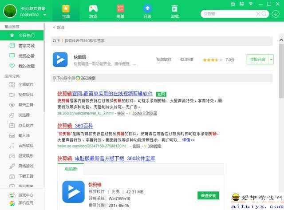Click the 游戏中心 icon at sidebar bottom

[x=12, y=195]
